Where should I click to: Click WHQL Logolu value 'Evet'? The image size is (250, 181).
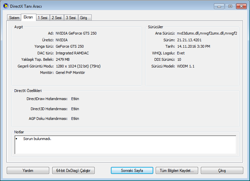tap(181, 53)
